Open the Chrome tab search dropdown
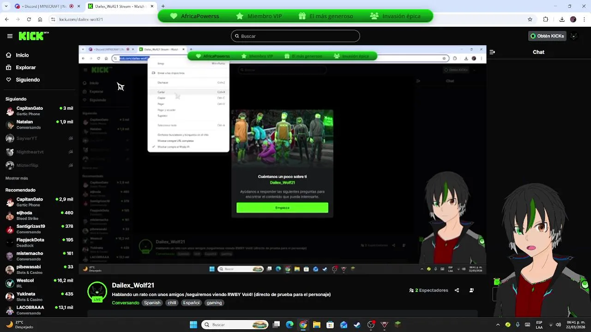This screenshot has width=591, height=332. (x=5, y=6)
